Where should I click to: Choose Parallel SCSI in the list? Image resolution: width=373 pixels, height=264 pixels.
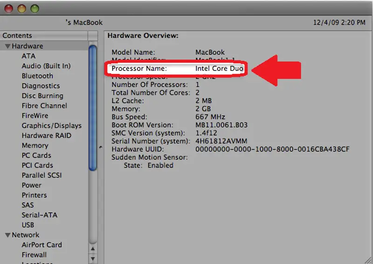41,175
